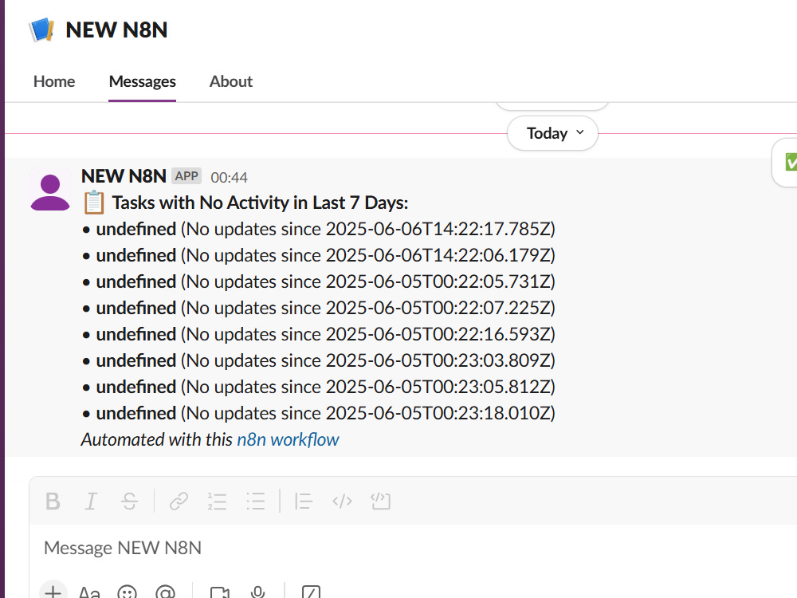Open the About tab

point(231,81)
